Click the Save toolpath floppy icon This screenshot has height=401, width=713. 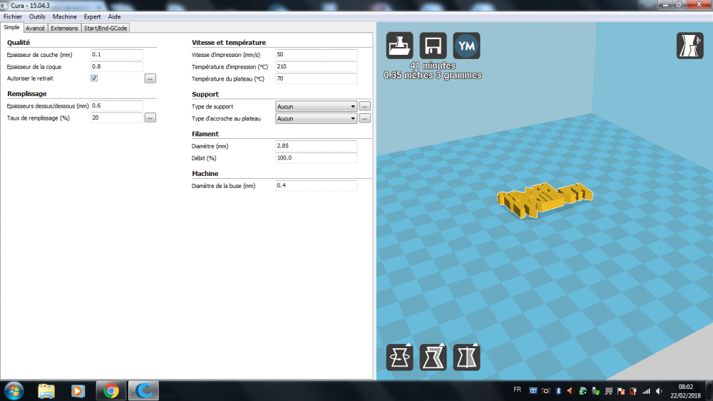[x=433, y=46]
